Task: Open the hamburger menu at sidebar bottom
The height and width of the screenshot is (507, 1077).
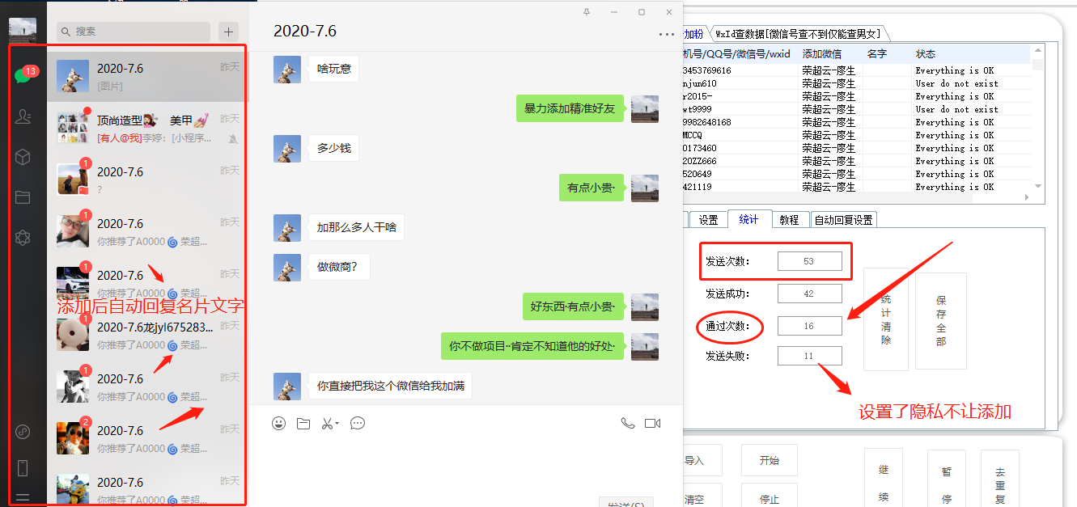Action: [x=23, y=498]
